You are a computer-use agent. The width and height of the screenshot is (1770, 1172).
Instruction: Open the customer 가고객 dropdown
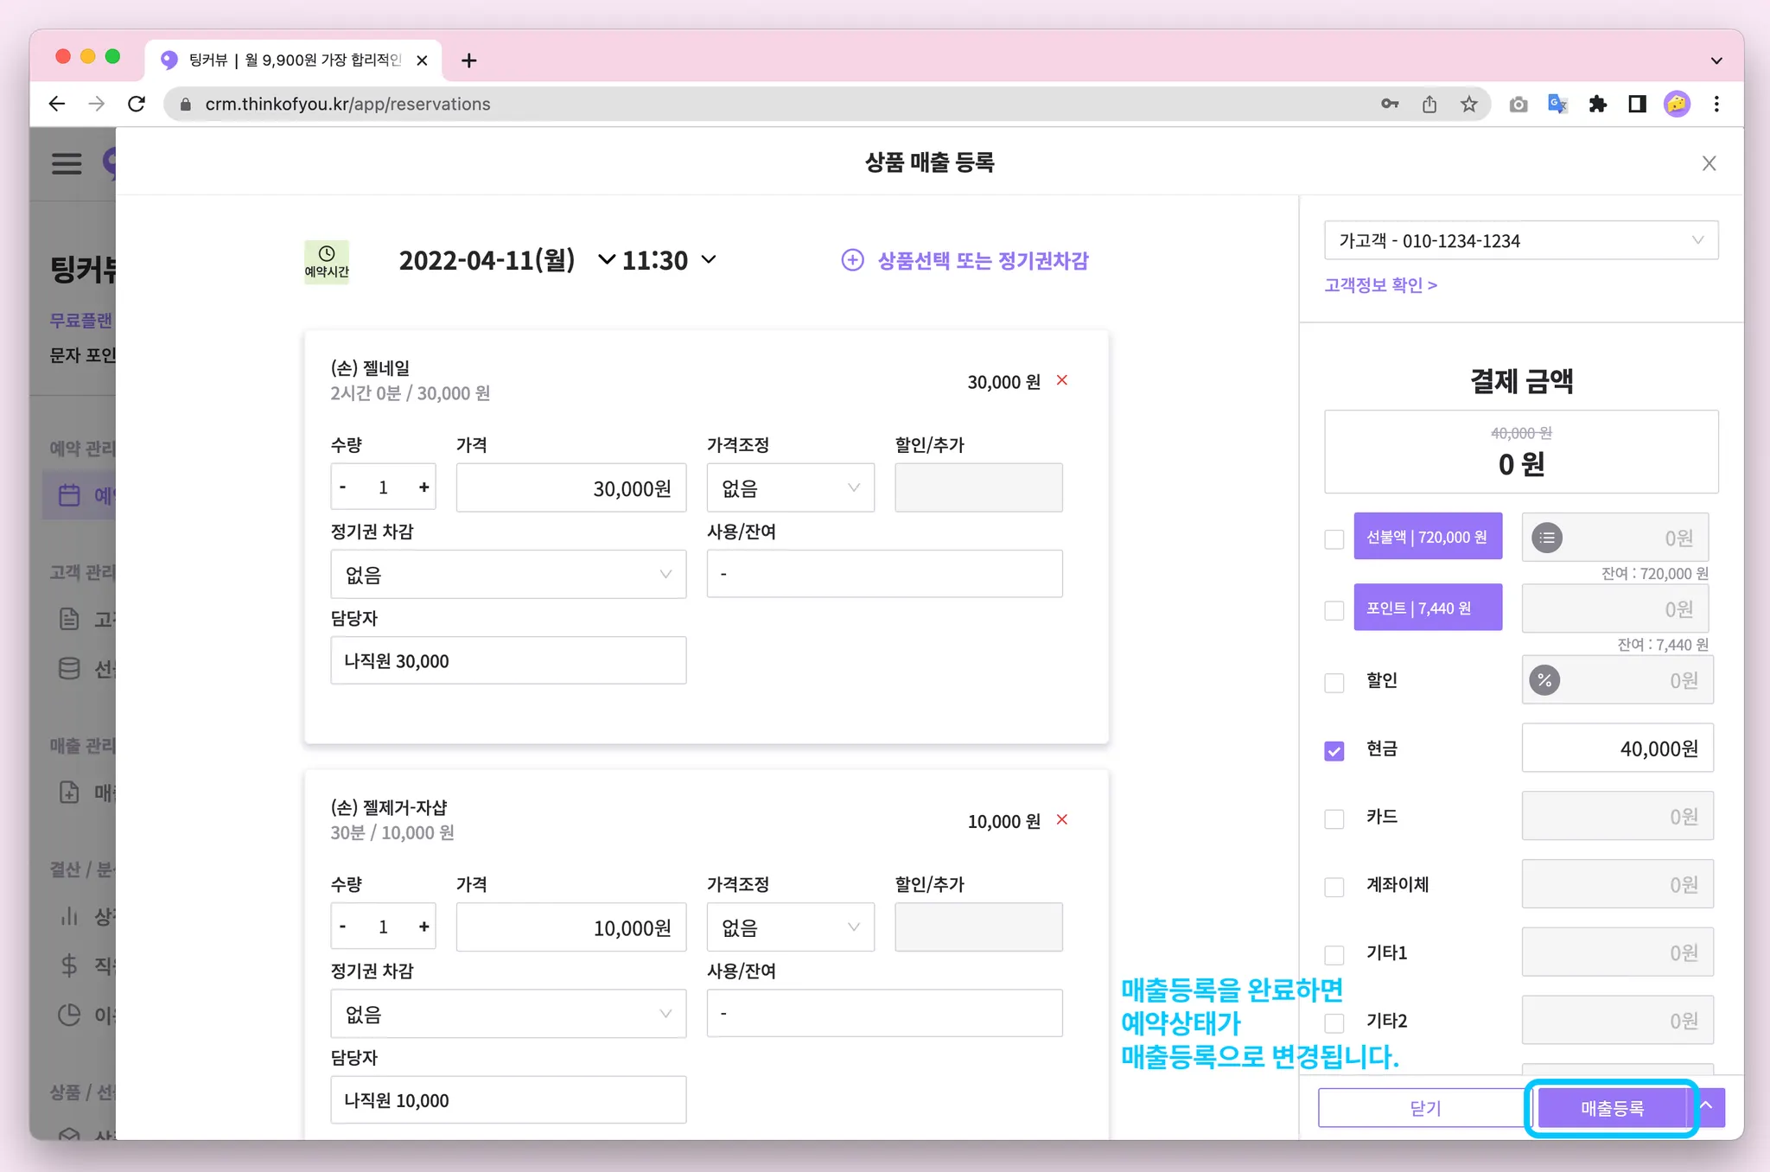1520,240
